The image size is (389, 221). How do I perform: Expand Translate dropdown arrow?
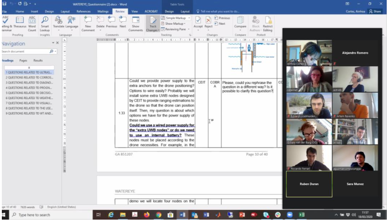[x=59, y=30]
